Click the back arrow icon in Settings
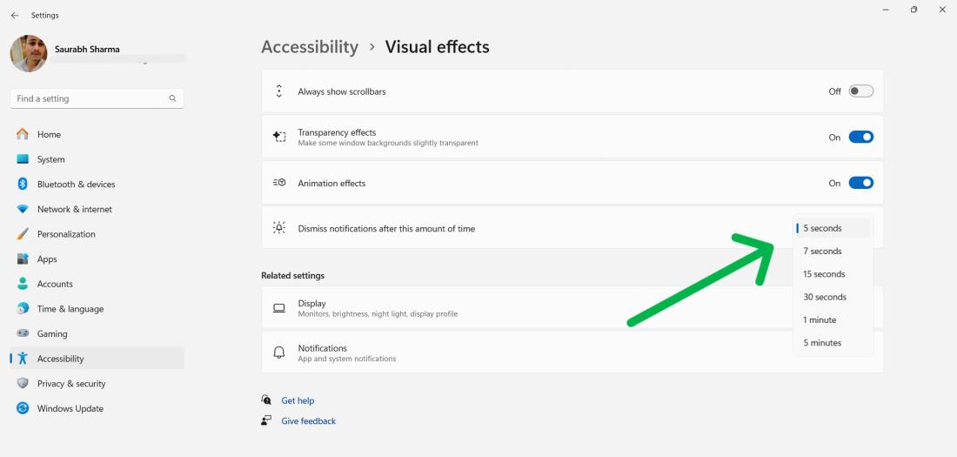 click(15, 16)
